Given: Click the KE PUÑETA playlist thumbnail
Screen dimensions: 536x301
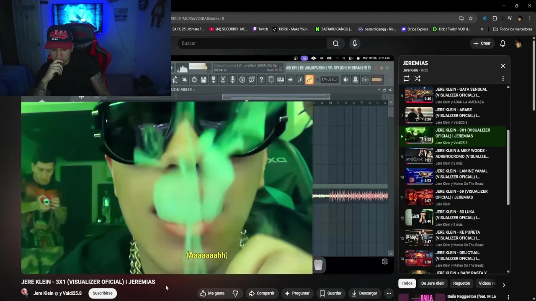Looking at the screenshot, I should pyautogui.click(x=419, y=238).
